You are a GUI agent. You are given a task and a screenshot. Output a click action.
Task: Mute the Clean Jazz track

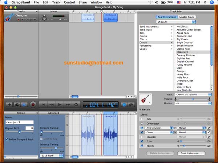(x=23, y=20)
